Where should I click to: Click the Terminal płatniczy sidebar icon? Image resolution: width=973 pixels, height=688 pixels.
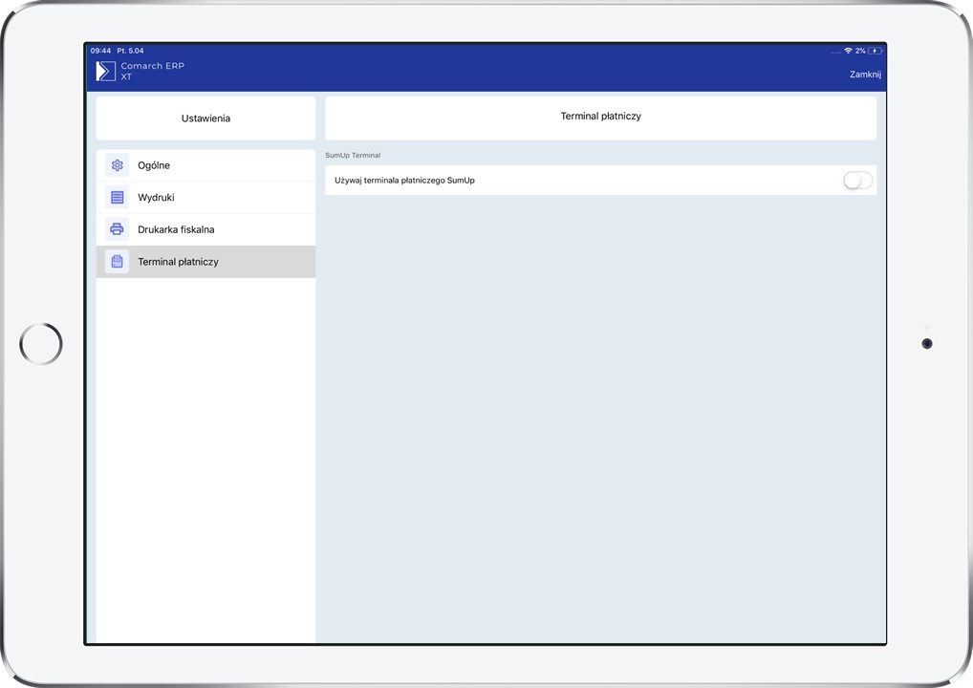tap(118, 262)
